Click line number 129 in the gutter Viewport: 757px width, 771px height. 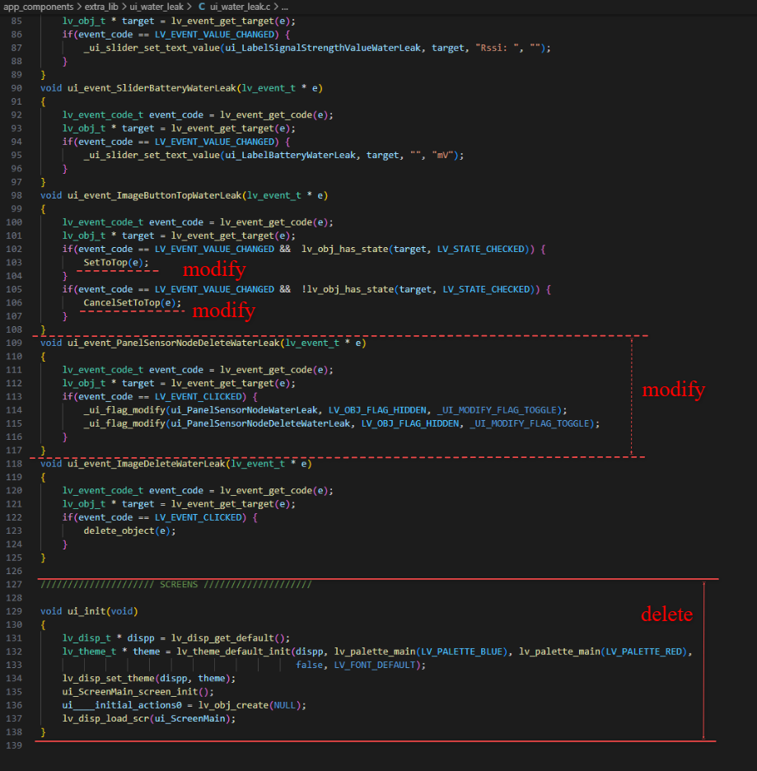click(x=14, y=611)
